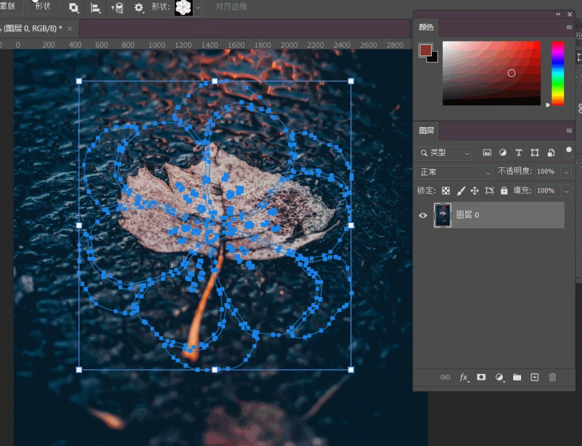
Task: Open the 正常 blend mode dropdown
Action: click(456, 171)
